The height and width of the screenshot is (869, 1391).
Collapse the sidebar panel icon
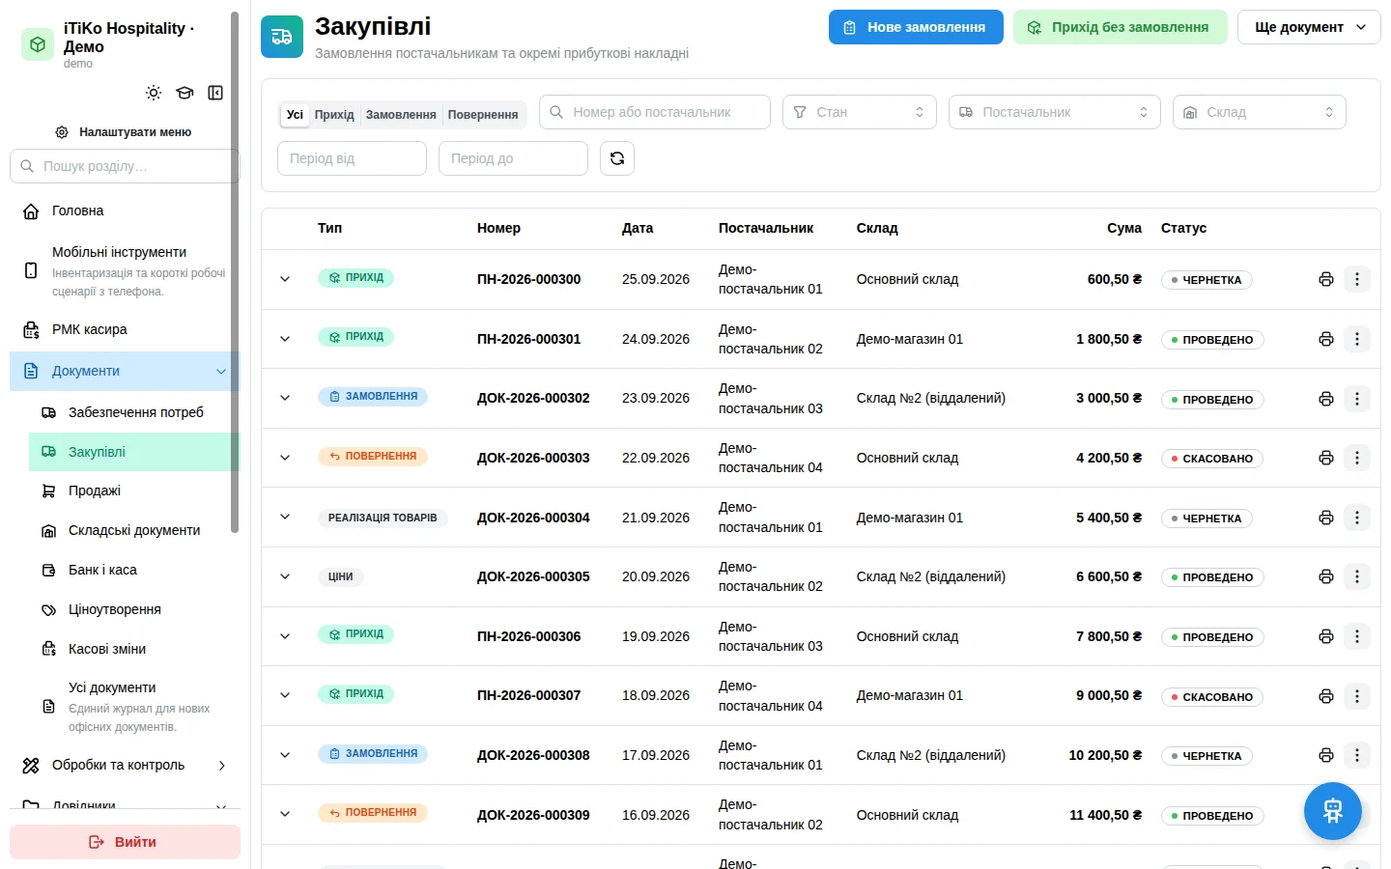click(x=215, y=93)
